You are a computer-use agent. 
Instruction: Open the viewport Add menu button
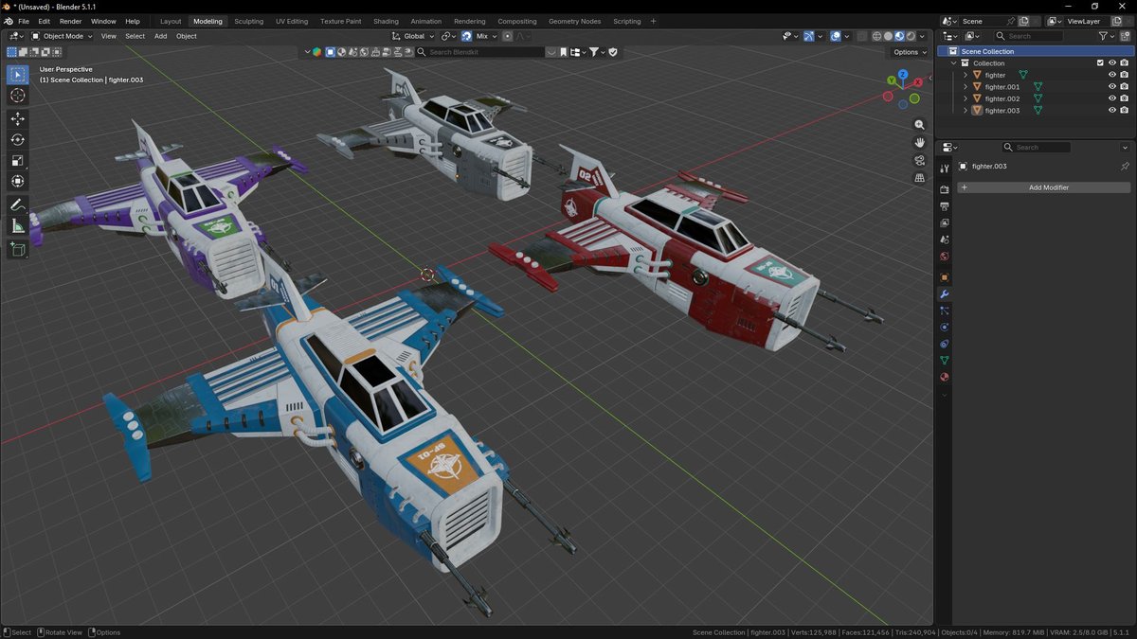pos(161,36)
